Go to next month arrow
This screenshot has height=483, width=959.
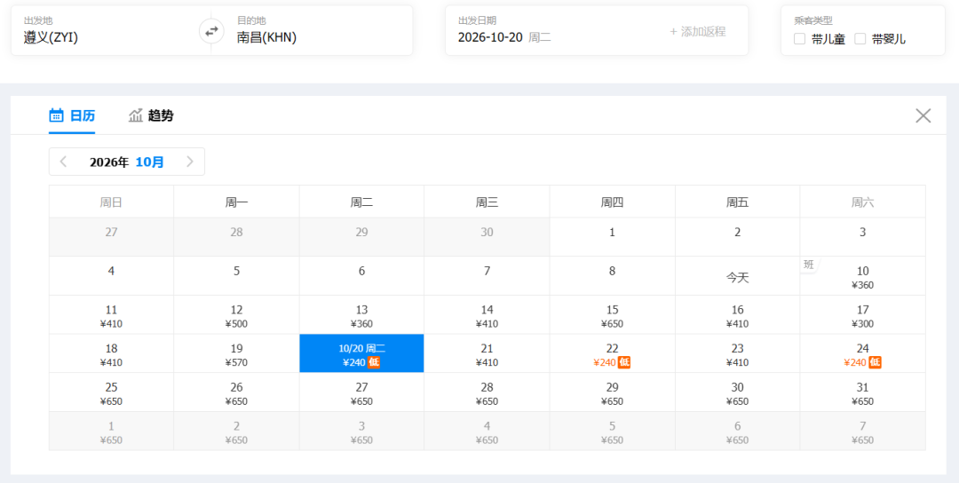(x=190, y=162)
